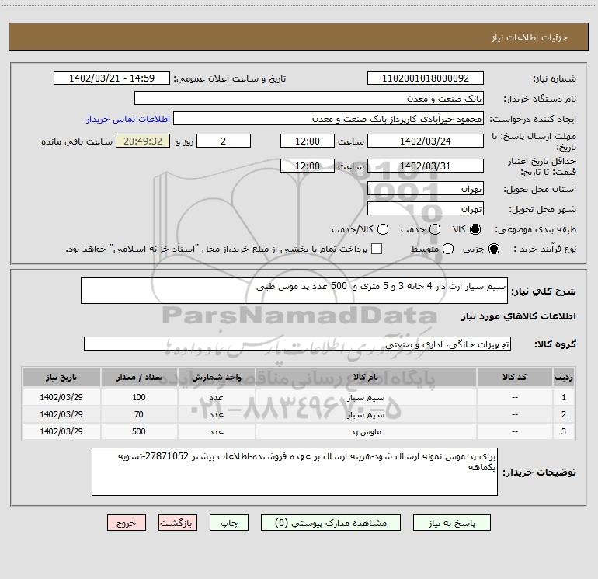Open buyer contact info link اطلاعات تماس خریدار

pyautogui.click(x=128, y=119)
